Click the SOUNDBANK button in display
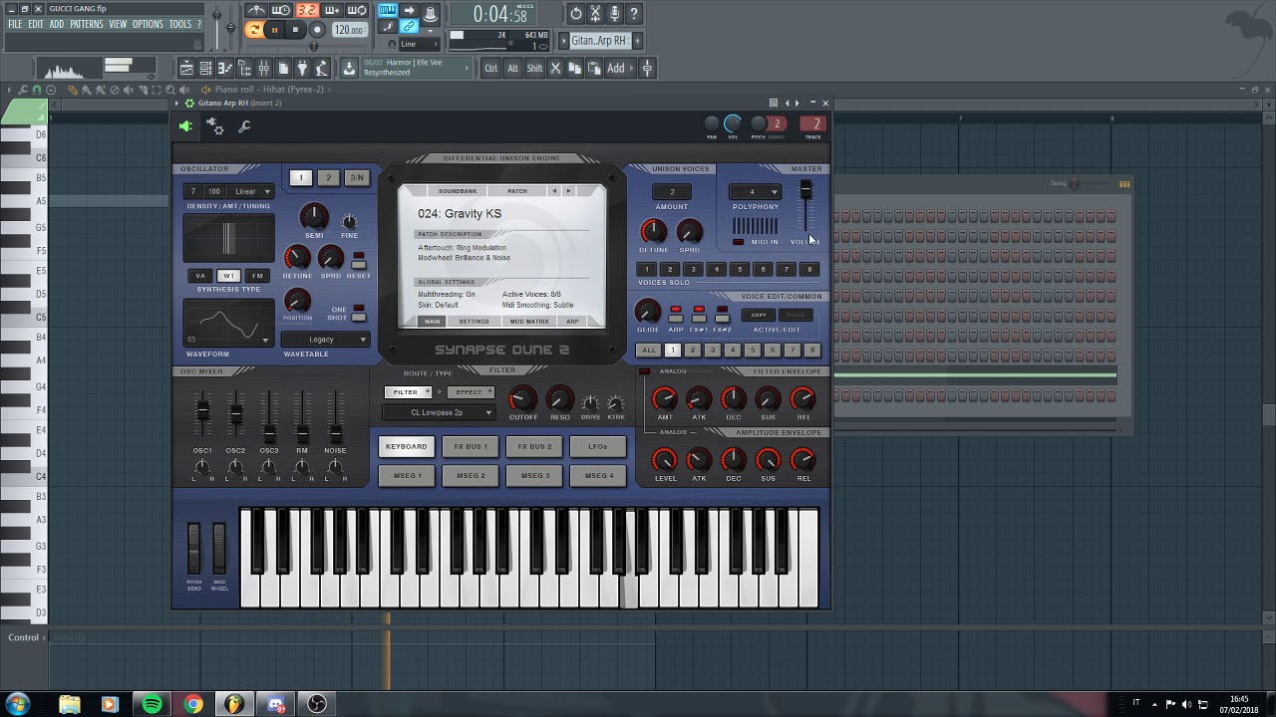Screen dimensions: 1276x717 (458, 190)
